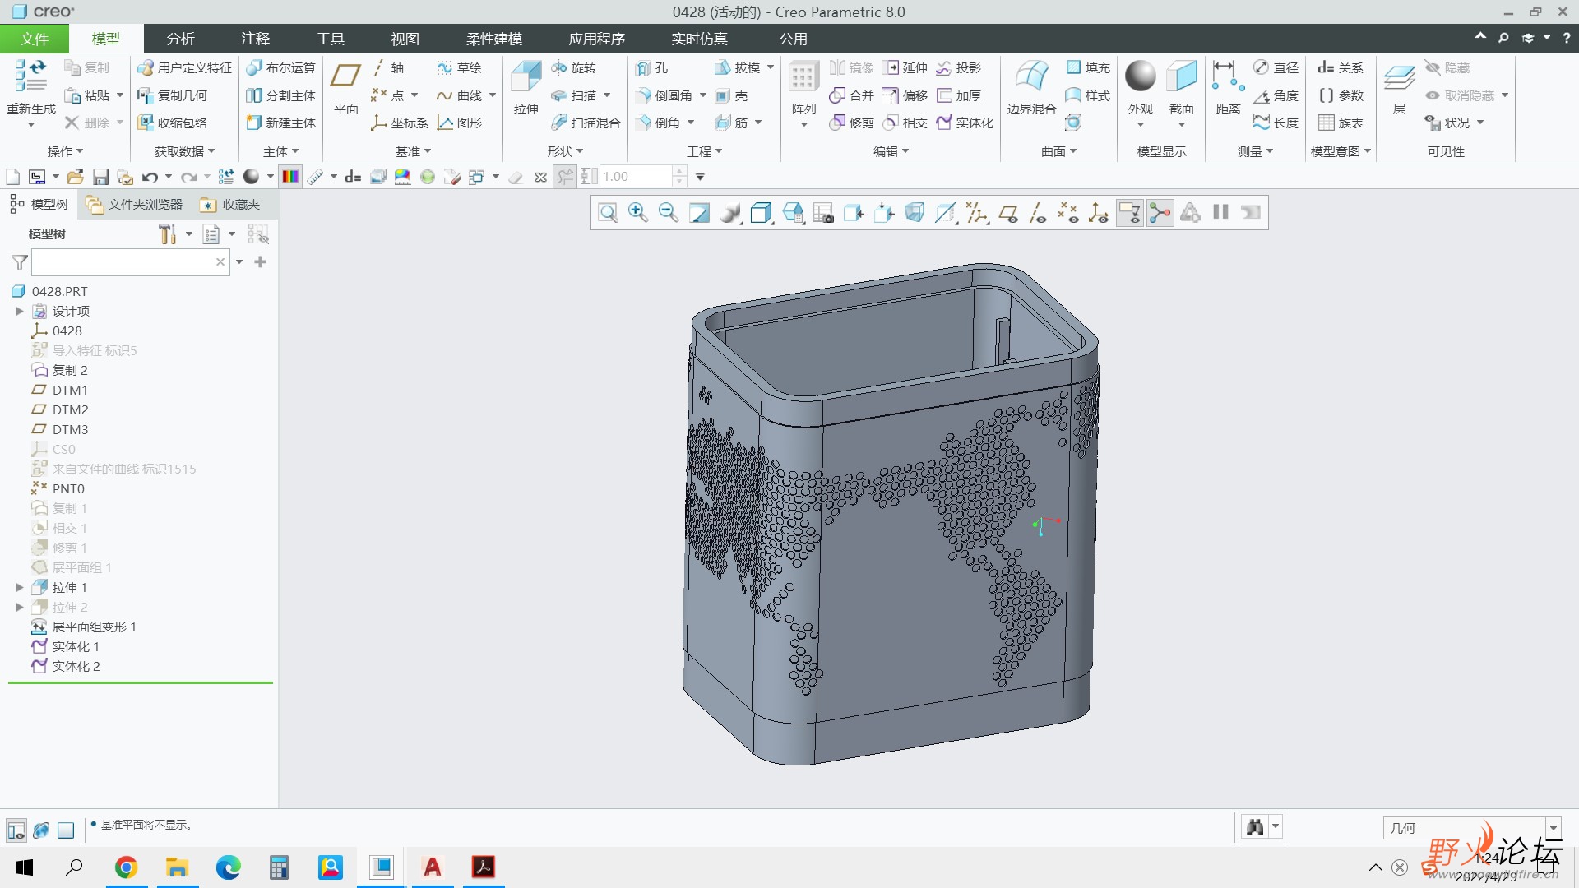Click 用户定义特征 button

click(185, 67)
